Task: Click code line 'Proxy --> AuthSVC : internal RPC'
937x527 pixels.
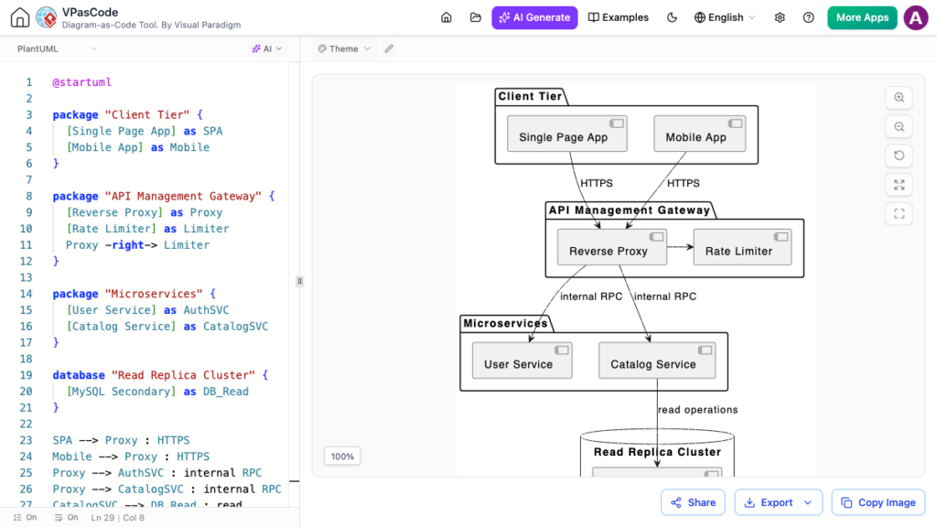Action: (x=157, y=473)
